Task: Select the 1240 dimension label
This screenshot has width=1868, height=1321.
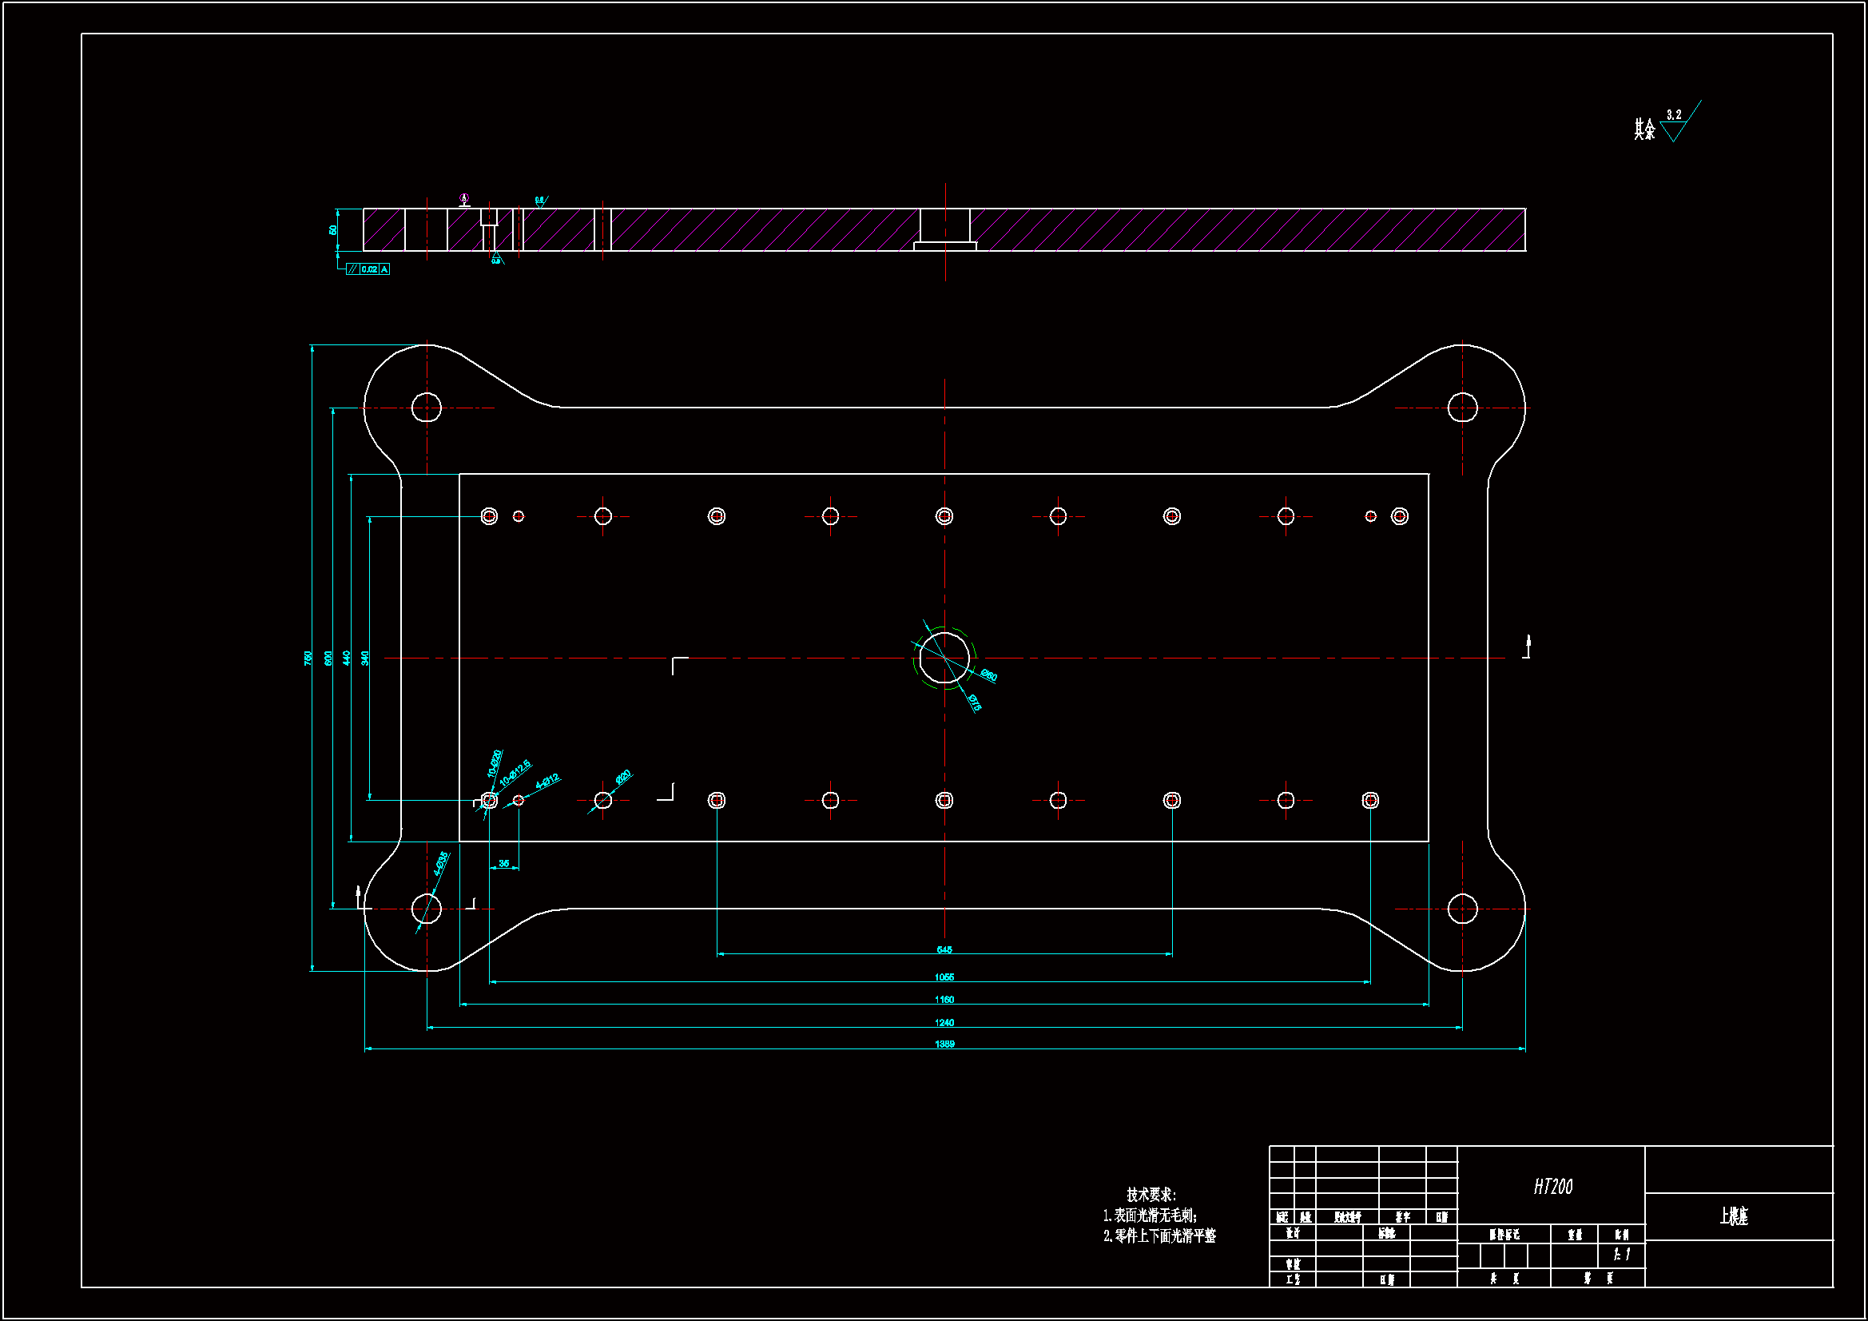Action: [944, 1023]
